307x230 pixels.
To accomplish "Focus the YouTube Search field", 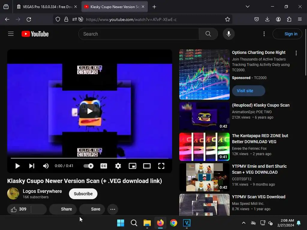I will click(139, 34).
